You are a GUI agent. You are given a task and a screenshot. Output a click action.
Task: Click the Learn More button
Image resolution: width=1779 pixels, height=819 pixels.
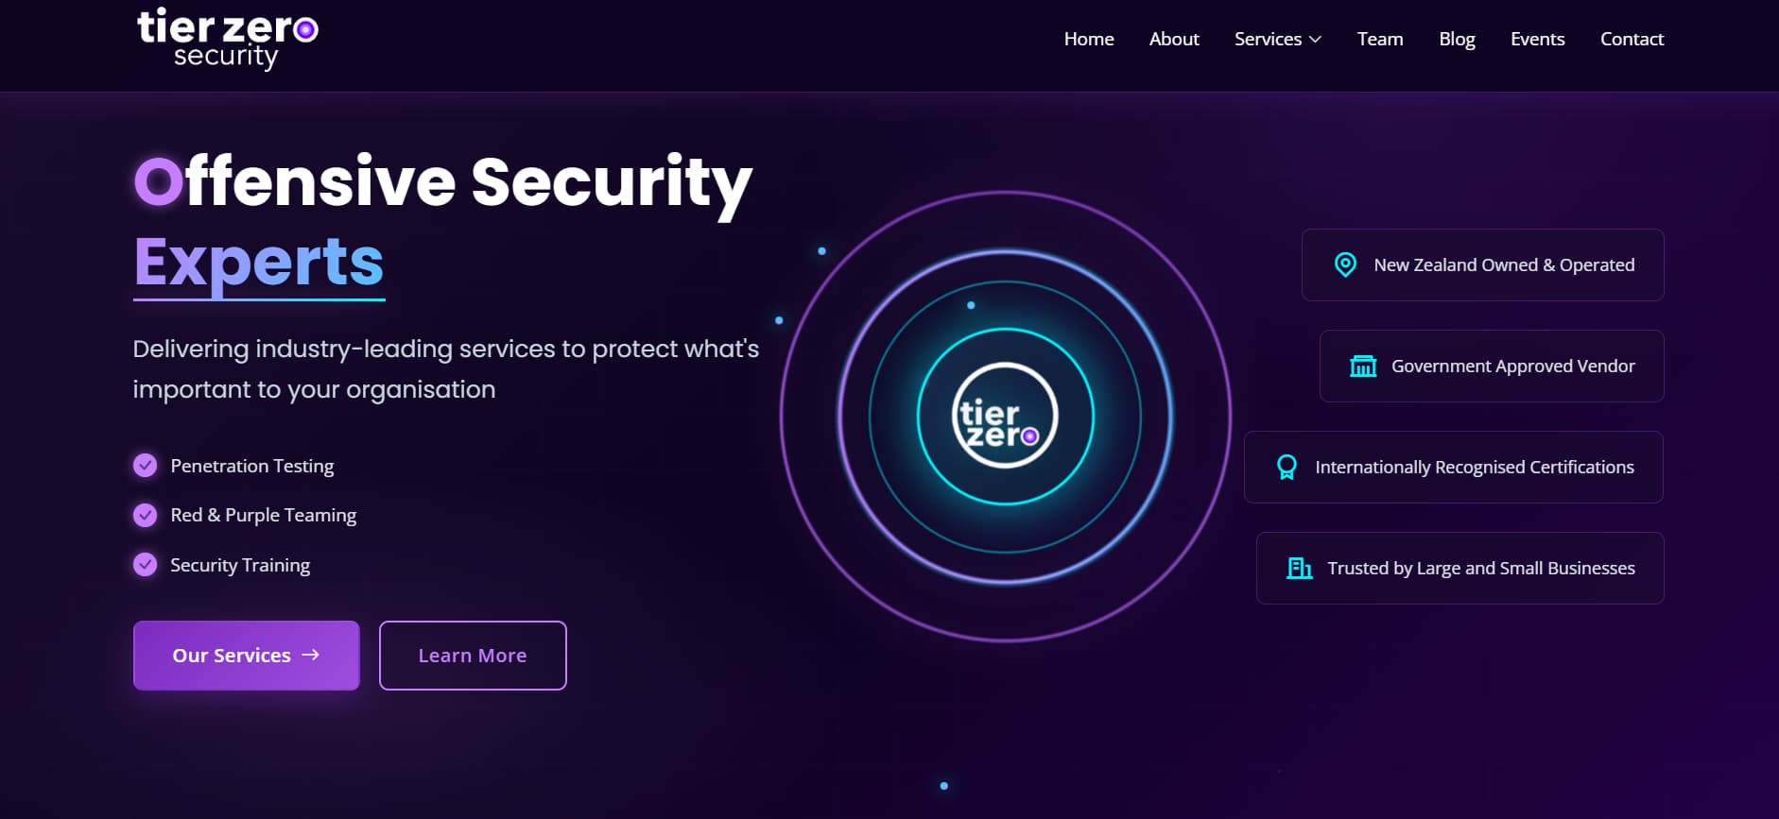click(473, 655)
